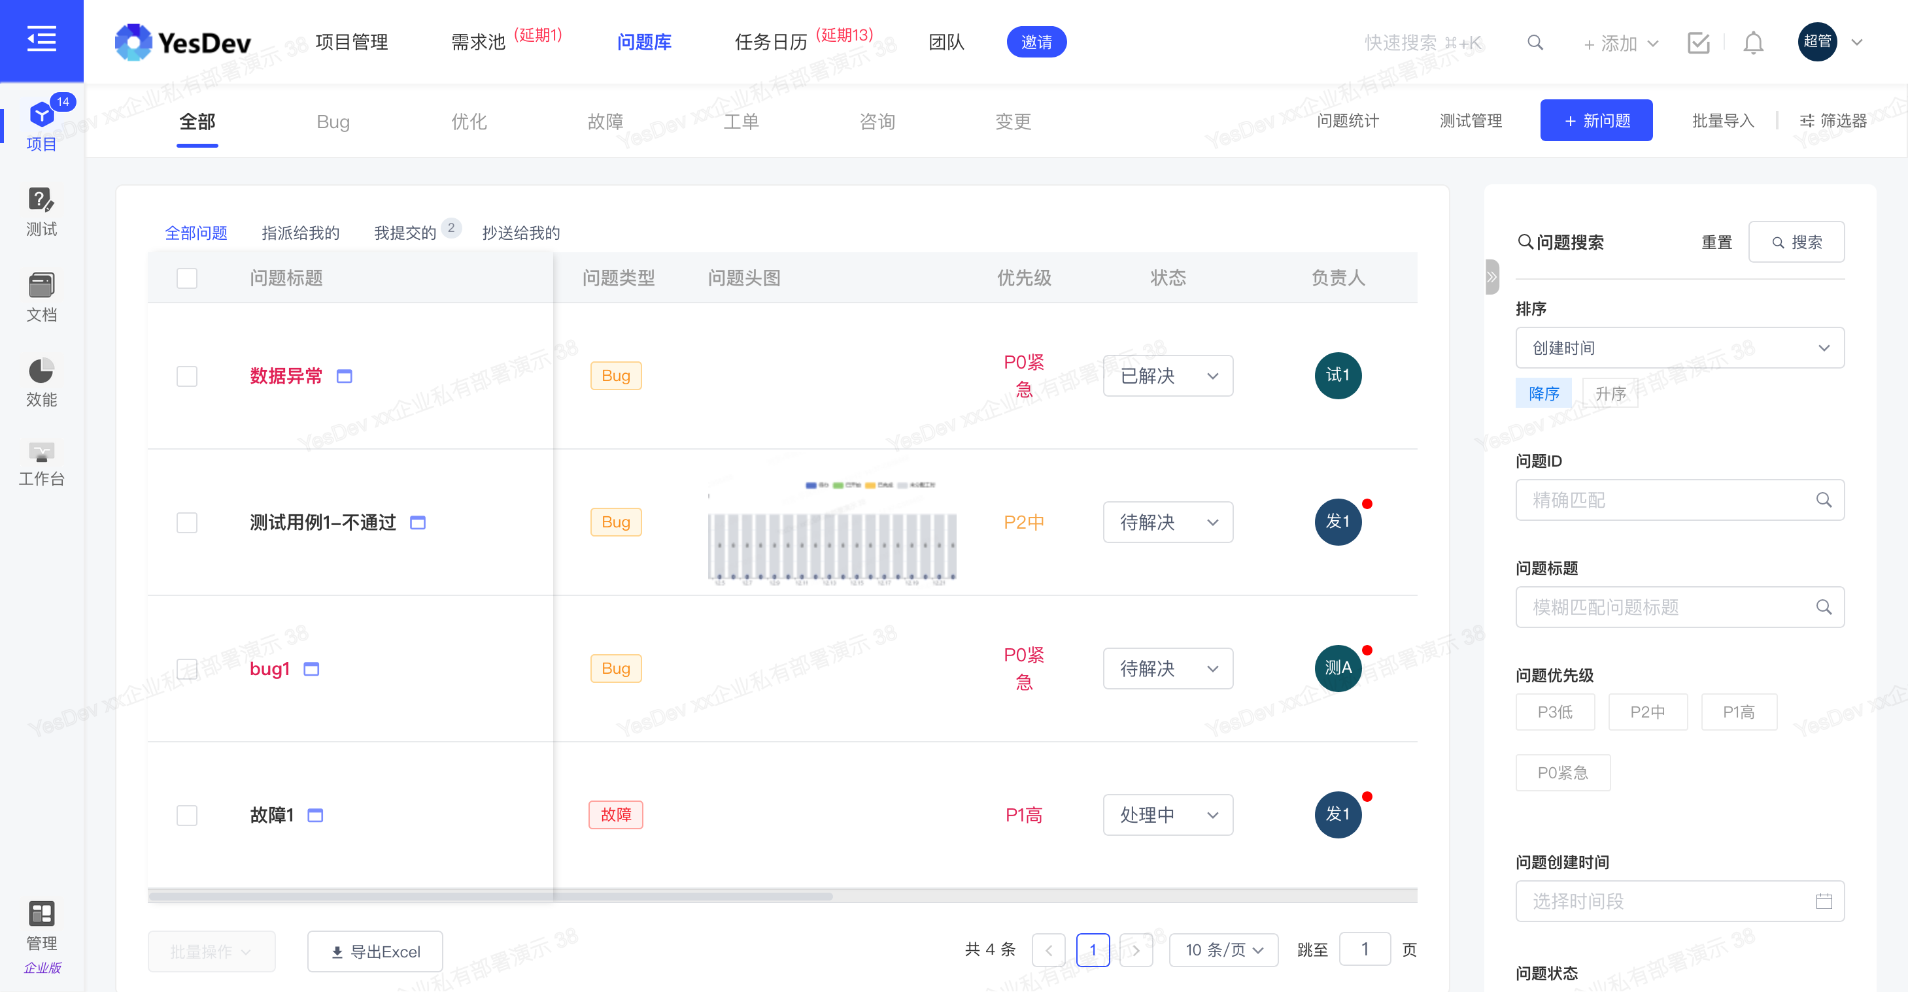Collapse the sidebar with hamburger menu icon

pos(41,39)
